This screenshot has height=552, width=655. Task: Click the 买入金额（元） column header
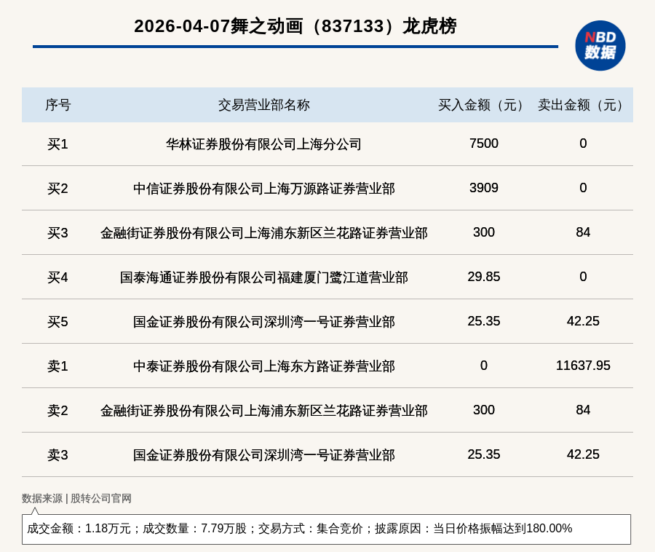point(483,105)
